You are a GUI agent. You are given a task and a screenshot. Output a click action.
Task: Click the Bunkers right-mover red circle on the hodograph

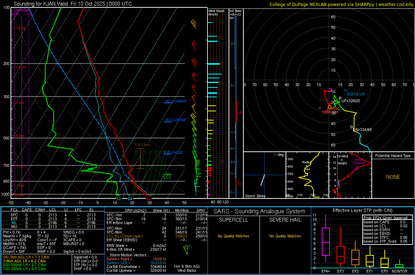[320, 108]
